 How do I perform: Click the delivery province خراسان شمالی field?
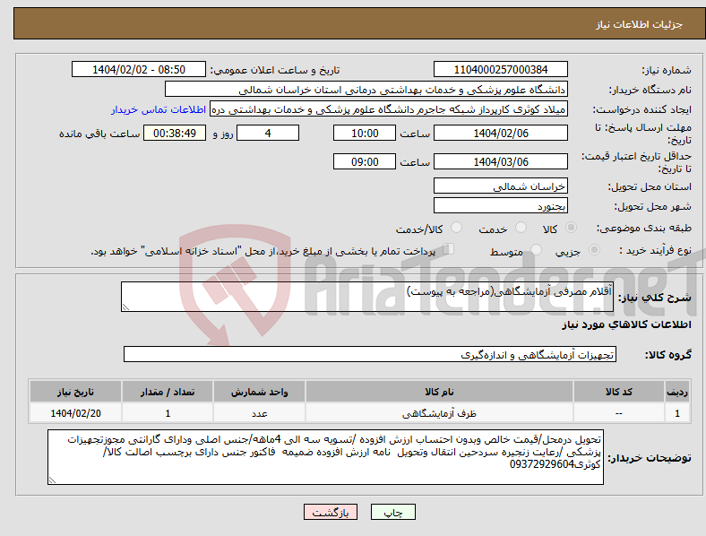coord(500,186)
